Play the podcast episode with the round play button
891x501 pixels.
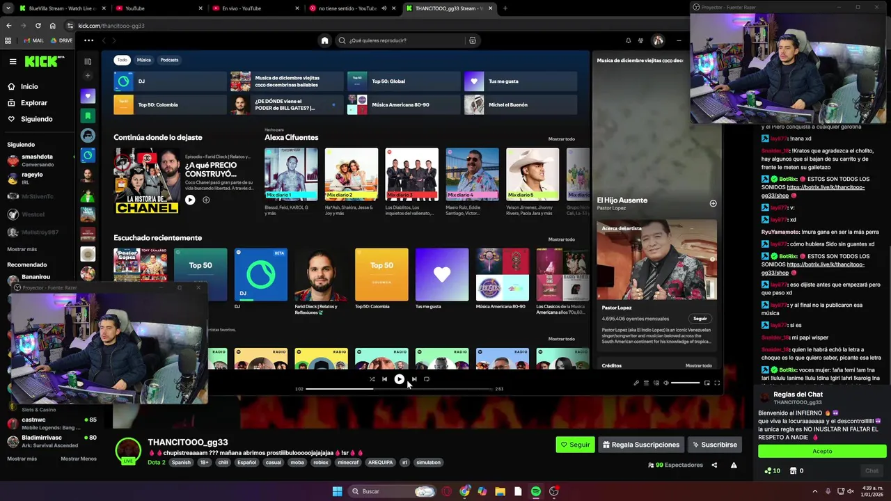pos(190,200)
